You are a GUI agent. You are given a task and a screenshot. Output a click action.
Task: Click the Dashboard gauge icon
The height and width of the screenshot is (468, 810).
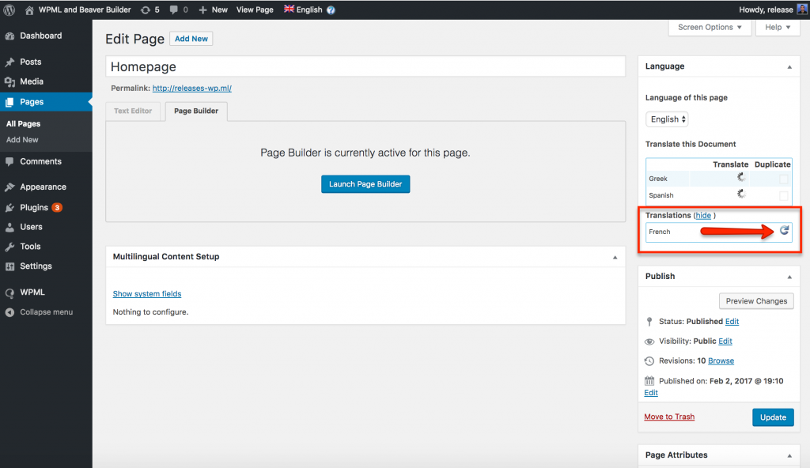point(9,36)
